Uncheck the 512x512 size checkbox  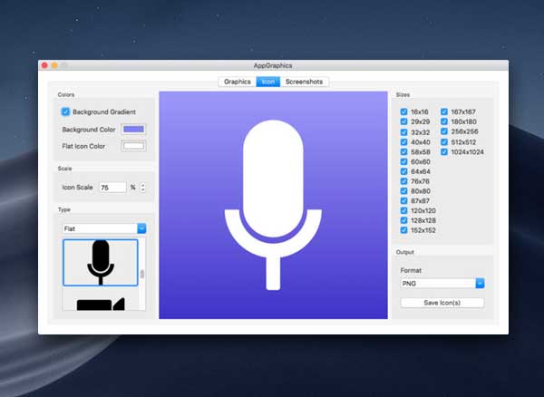[444, 141]
